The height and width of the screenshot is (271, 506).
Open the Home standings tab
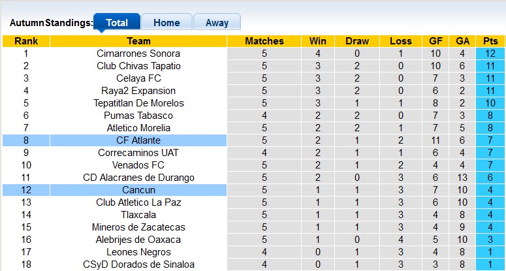pos(166,23)
